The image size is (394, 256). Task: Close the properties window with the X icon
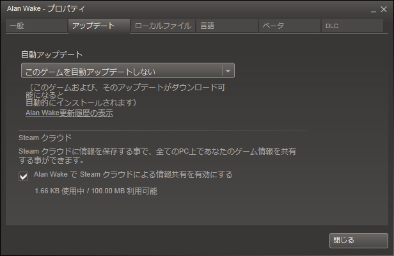(x=384, y=10)
